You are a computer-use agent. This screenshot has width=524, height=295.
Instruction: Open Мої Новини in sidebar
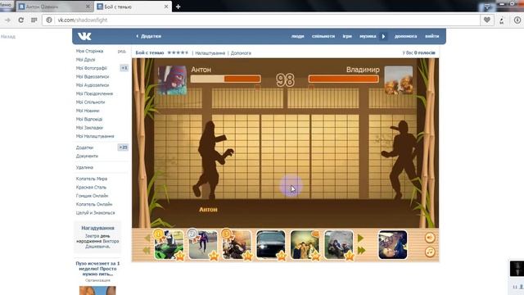click(x=88, y=111)
